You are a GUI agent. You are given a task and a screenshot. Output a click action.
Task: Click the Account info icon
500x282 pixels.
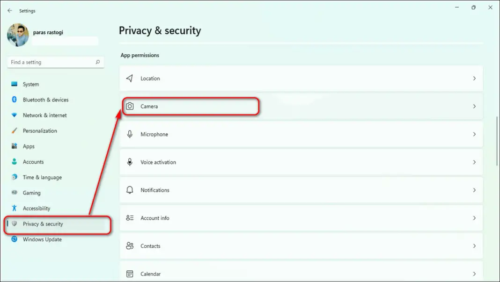point(130,218)
